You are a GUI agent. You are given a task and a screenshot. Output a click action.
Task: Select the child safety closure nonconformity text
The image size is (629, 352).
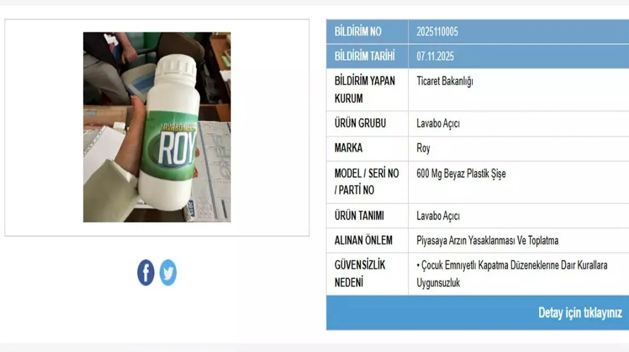pos(512,274)
